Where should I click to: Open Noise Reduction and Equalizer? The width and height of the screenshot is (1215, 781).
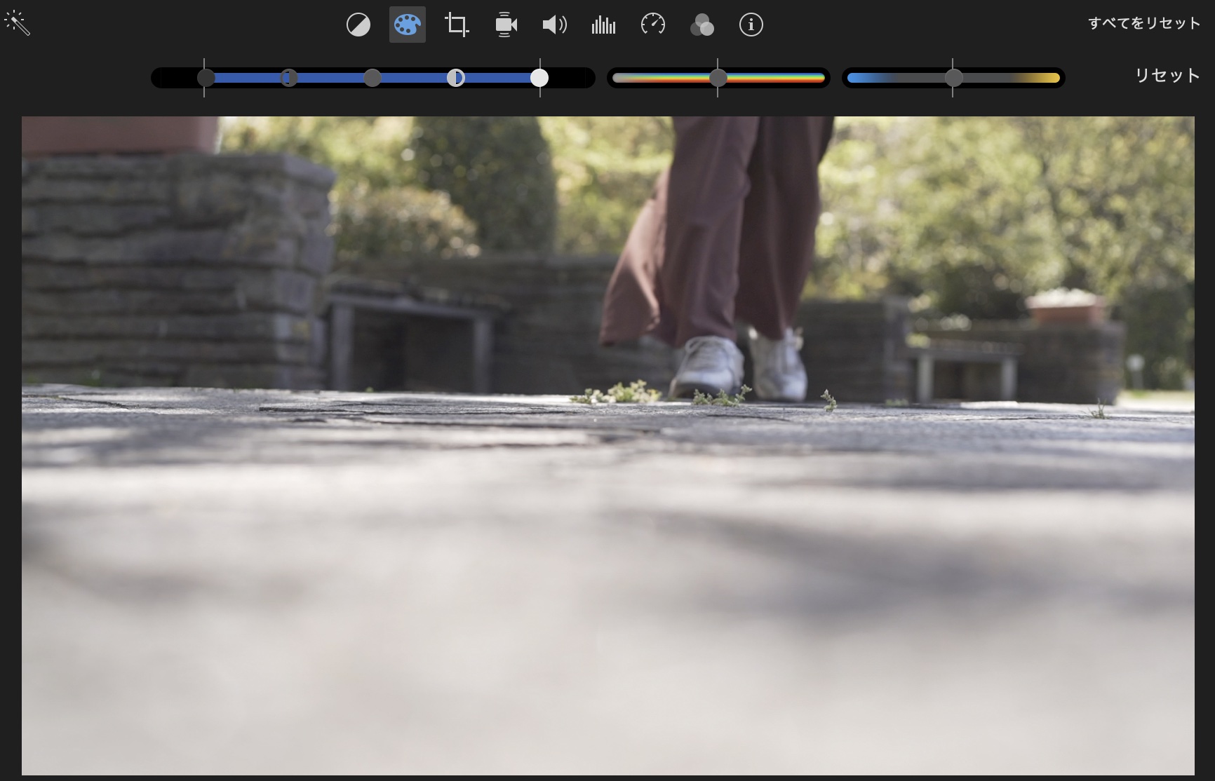tap(603, 25)
